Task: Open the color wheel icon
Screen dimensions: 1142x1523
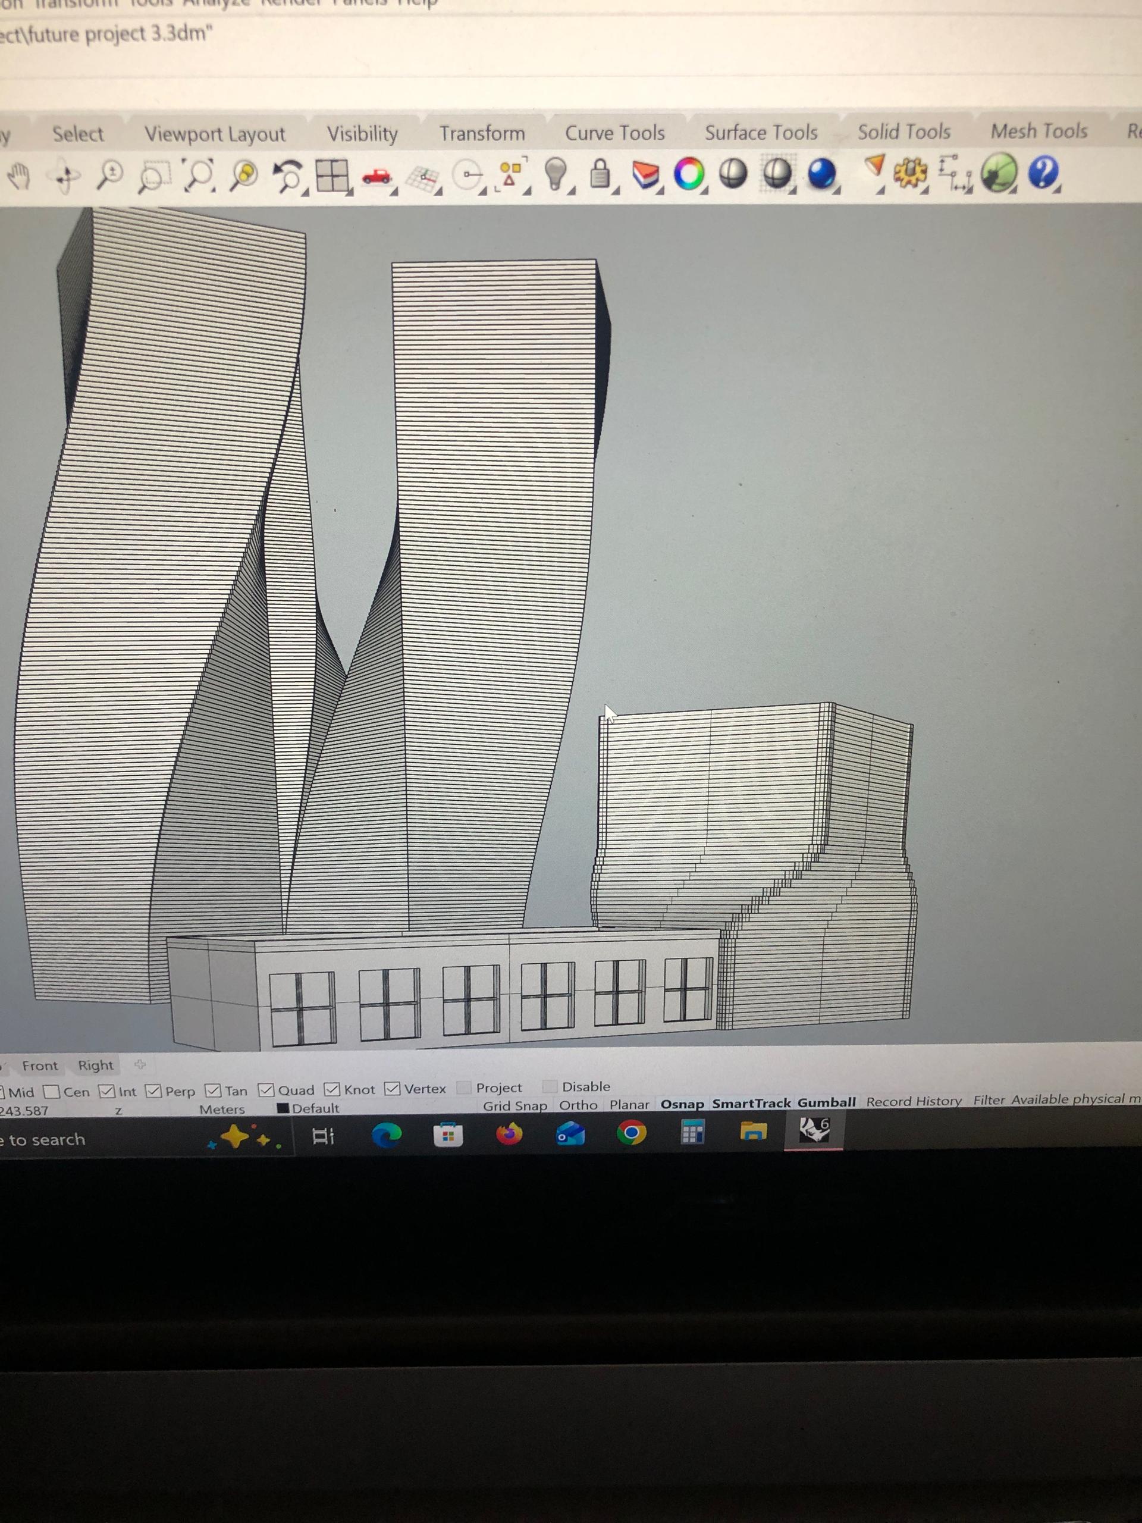Action: pos(689,174)
